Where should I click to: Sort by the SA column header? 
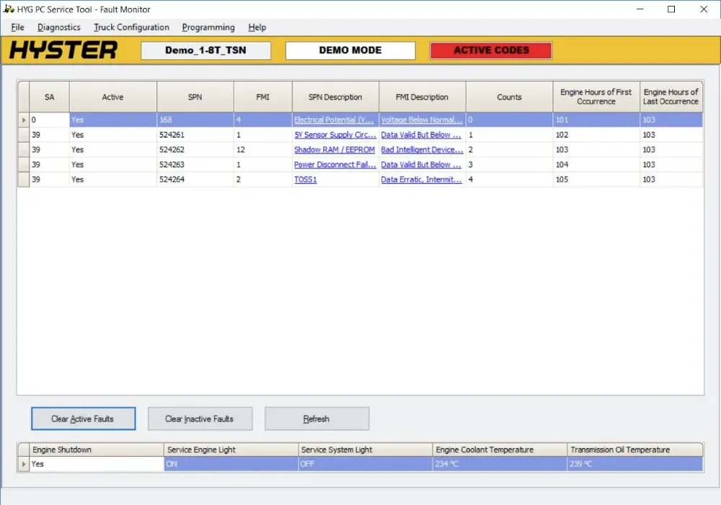pos(49,97)
